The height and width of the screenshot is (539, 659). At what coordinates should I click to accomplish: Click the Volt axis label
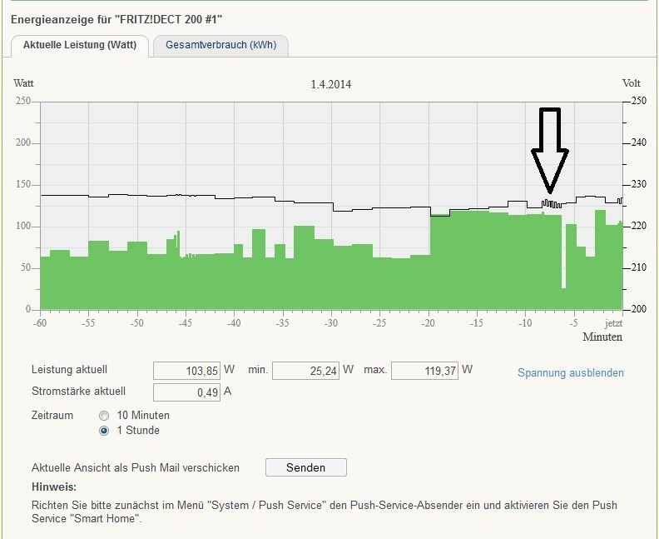tap(632, 83)
